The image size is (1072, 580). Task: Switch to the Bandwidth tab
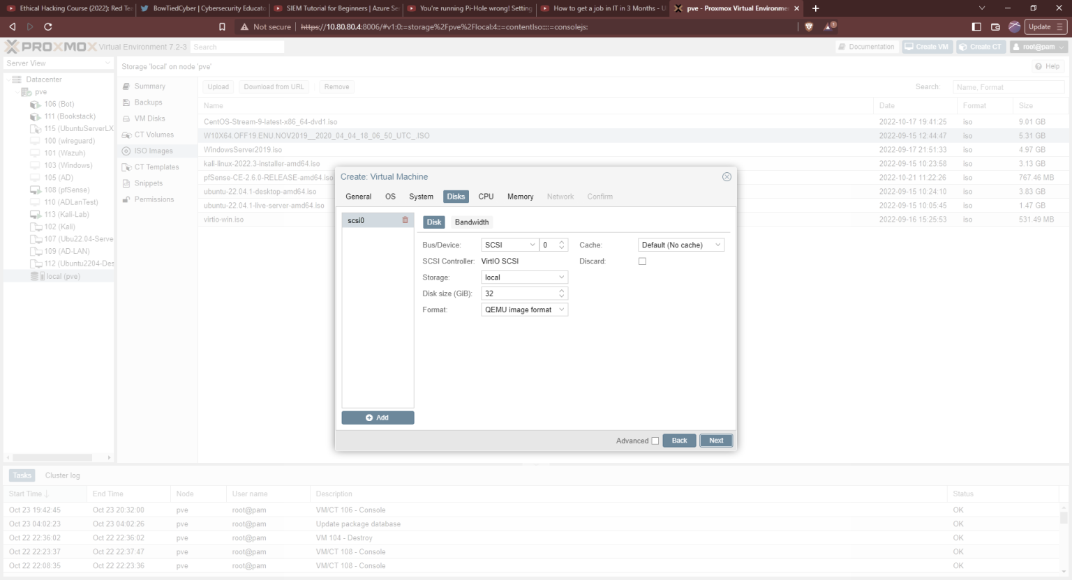point(471,222)
